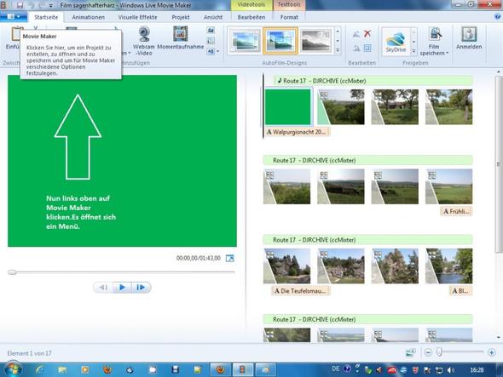The image size is (503, 377).
Task: Click the rotate right icon in Bearbeiten group
Action: click(x=356, y=49)
